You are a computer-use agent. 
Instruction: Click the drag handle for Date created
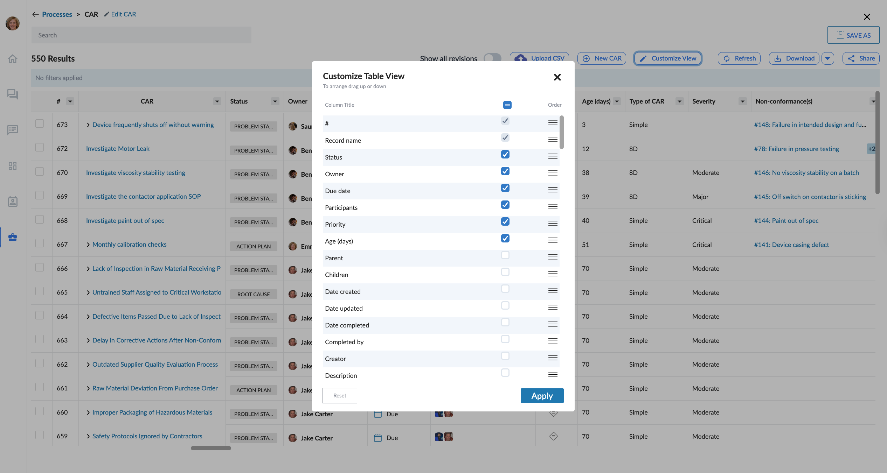point(553,290)
